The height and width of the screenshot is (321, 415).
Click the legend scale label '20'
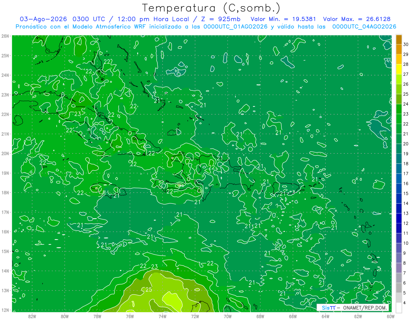tap(406, 144)
